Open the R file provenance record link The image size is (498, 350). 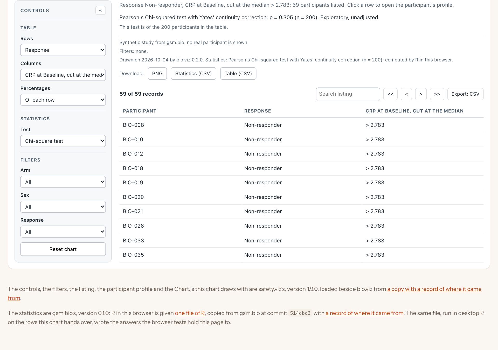(364, 313)
